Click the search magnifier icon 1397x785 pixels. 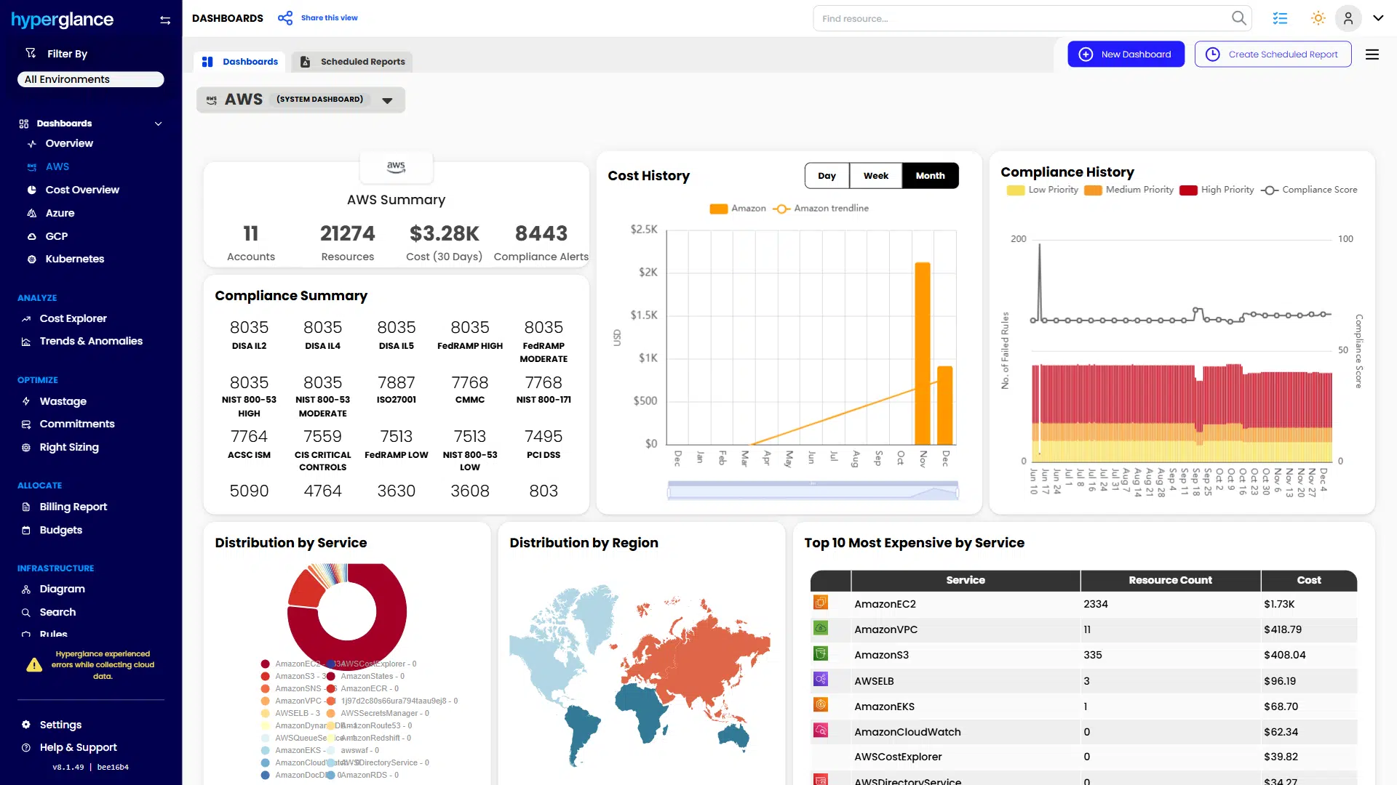click(1238, 18)
